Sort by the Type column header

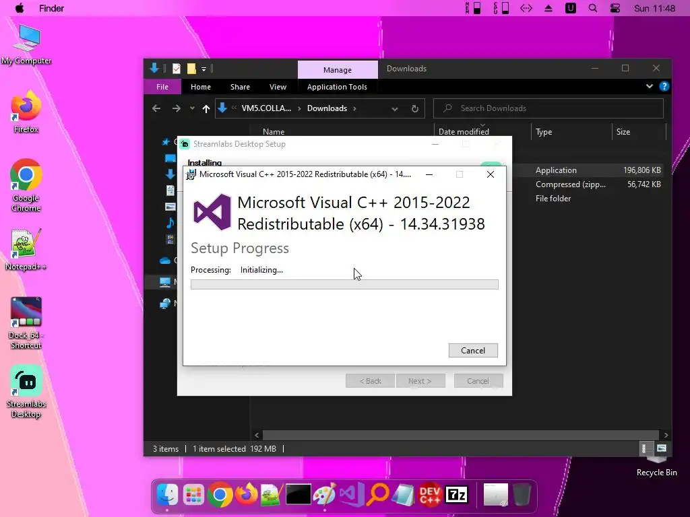[x=544, y=131]
